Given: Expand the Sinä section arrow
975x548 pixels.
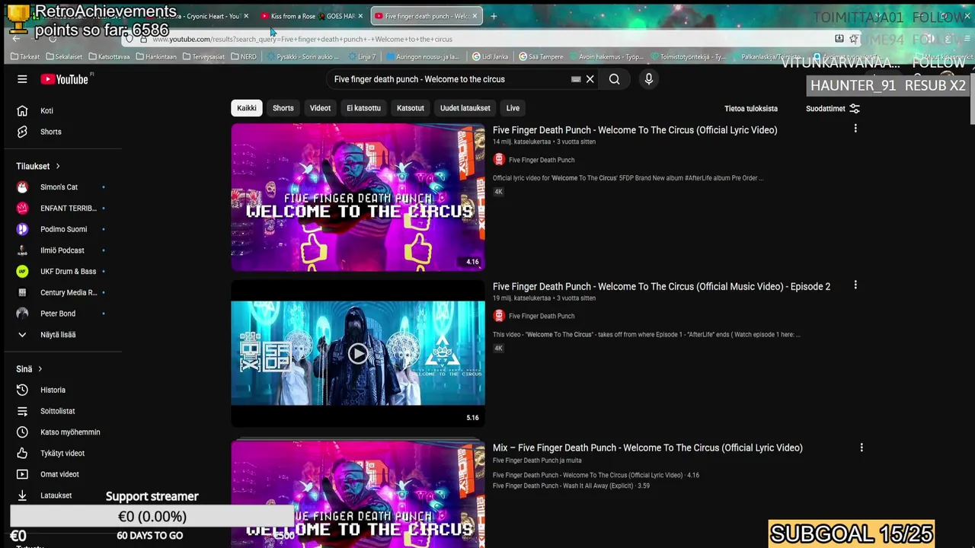Looking at the screenshot, I should [x=40, y=369].
